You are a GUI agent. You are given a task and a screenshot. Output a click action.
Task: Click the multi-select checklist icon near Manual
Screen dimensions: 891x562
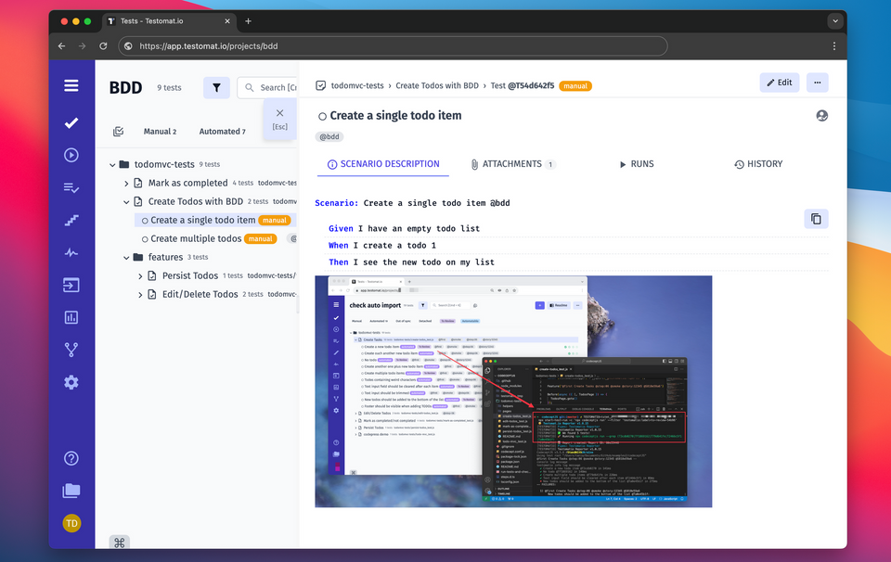tap(118, 131)
